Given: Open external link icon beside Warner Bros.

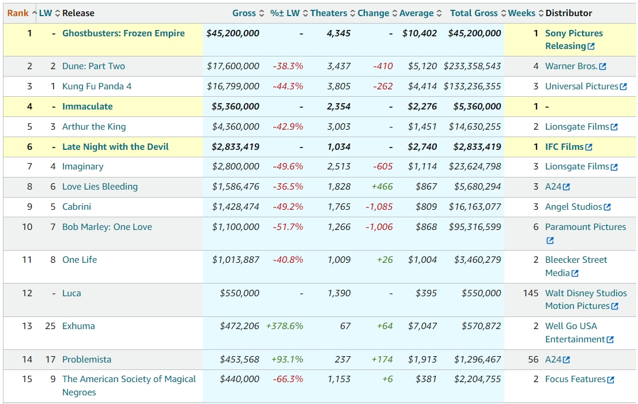Looking at the screenshot, I should point(603,66).
